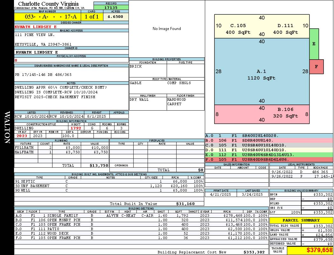Click plumbing total $13,750

click(99, 165)
